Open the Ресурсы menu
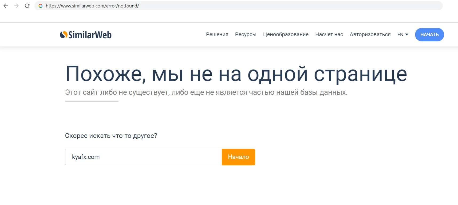This screenshot has width=458, height=205. click(246, 34)
